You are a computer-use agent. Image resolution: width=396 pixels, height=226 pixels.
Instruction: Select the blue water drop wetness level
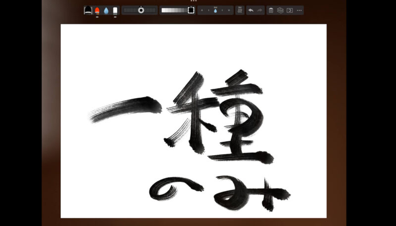point(215,10)
